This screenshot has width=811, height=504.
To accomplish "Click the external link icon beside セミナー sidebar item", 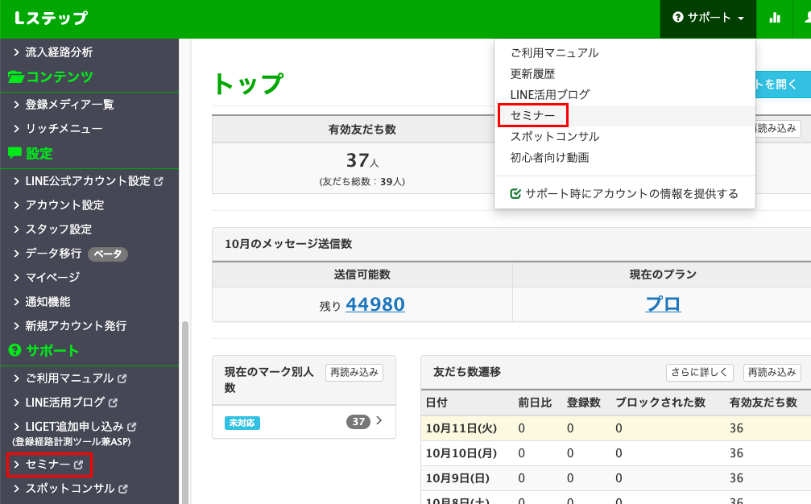I will pos(77,465).
